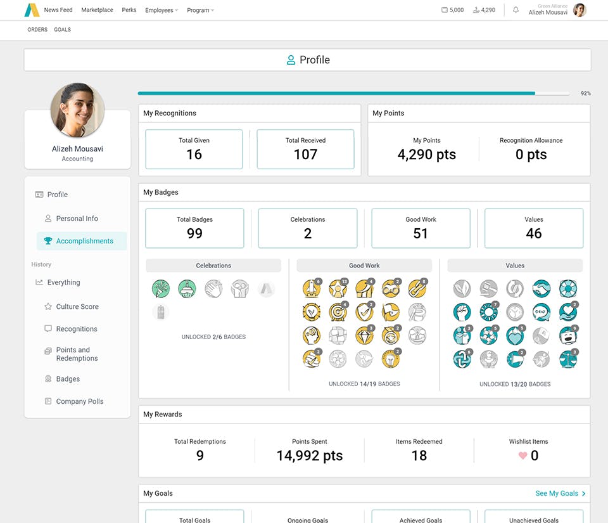Click the profile completion progress bar

click(353, 93)
